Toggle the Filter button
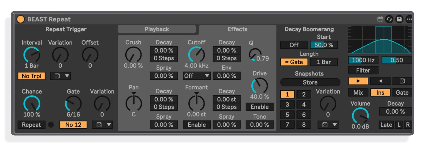This screenshot has width=425, height=146. 363,70
